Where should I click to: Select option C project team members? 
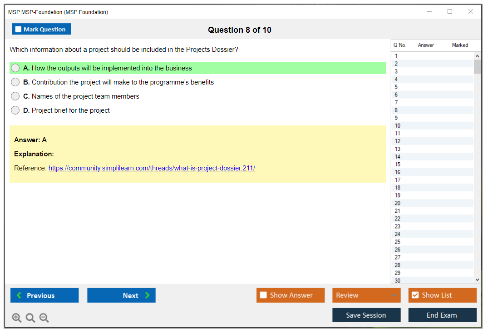(x=15, y=96)
